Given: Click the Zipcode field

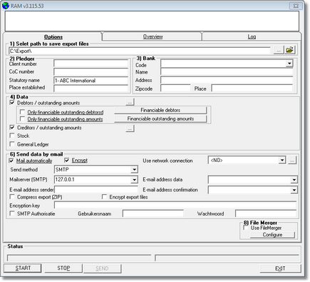Looking at the screenshot, I should 175,88.
